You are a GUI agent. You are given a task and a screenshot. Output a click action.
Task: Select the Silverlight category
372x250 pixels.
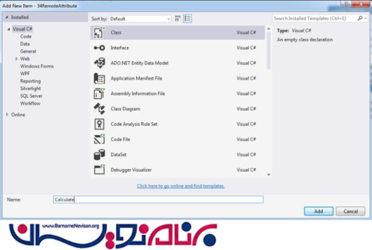(31, 88)
